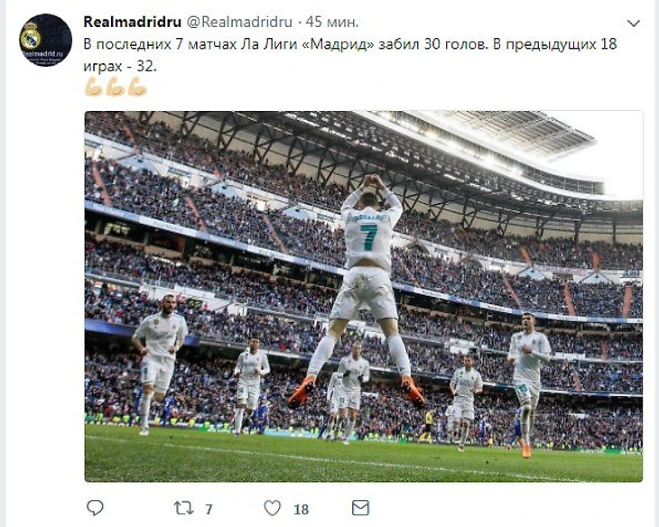Click the @Realmadridru handle

coord(239,22)
